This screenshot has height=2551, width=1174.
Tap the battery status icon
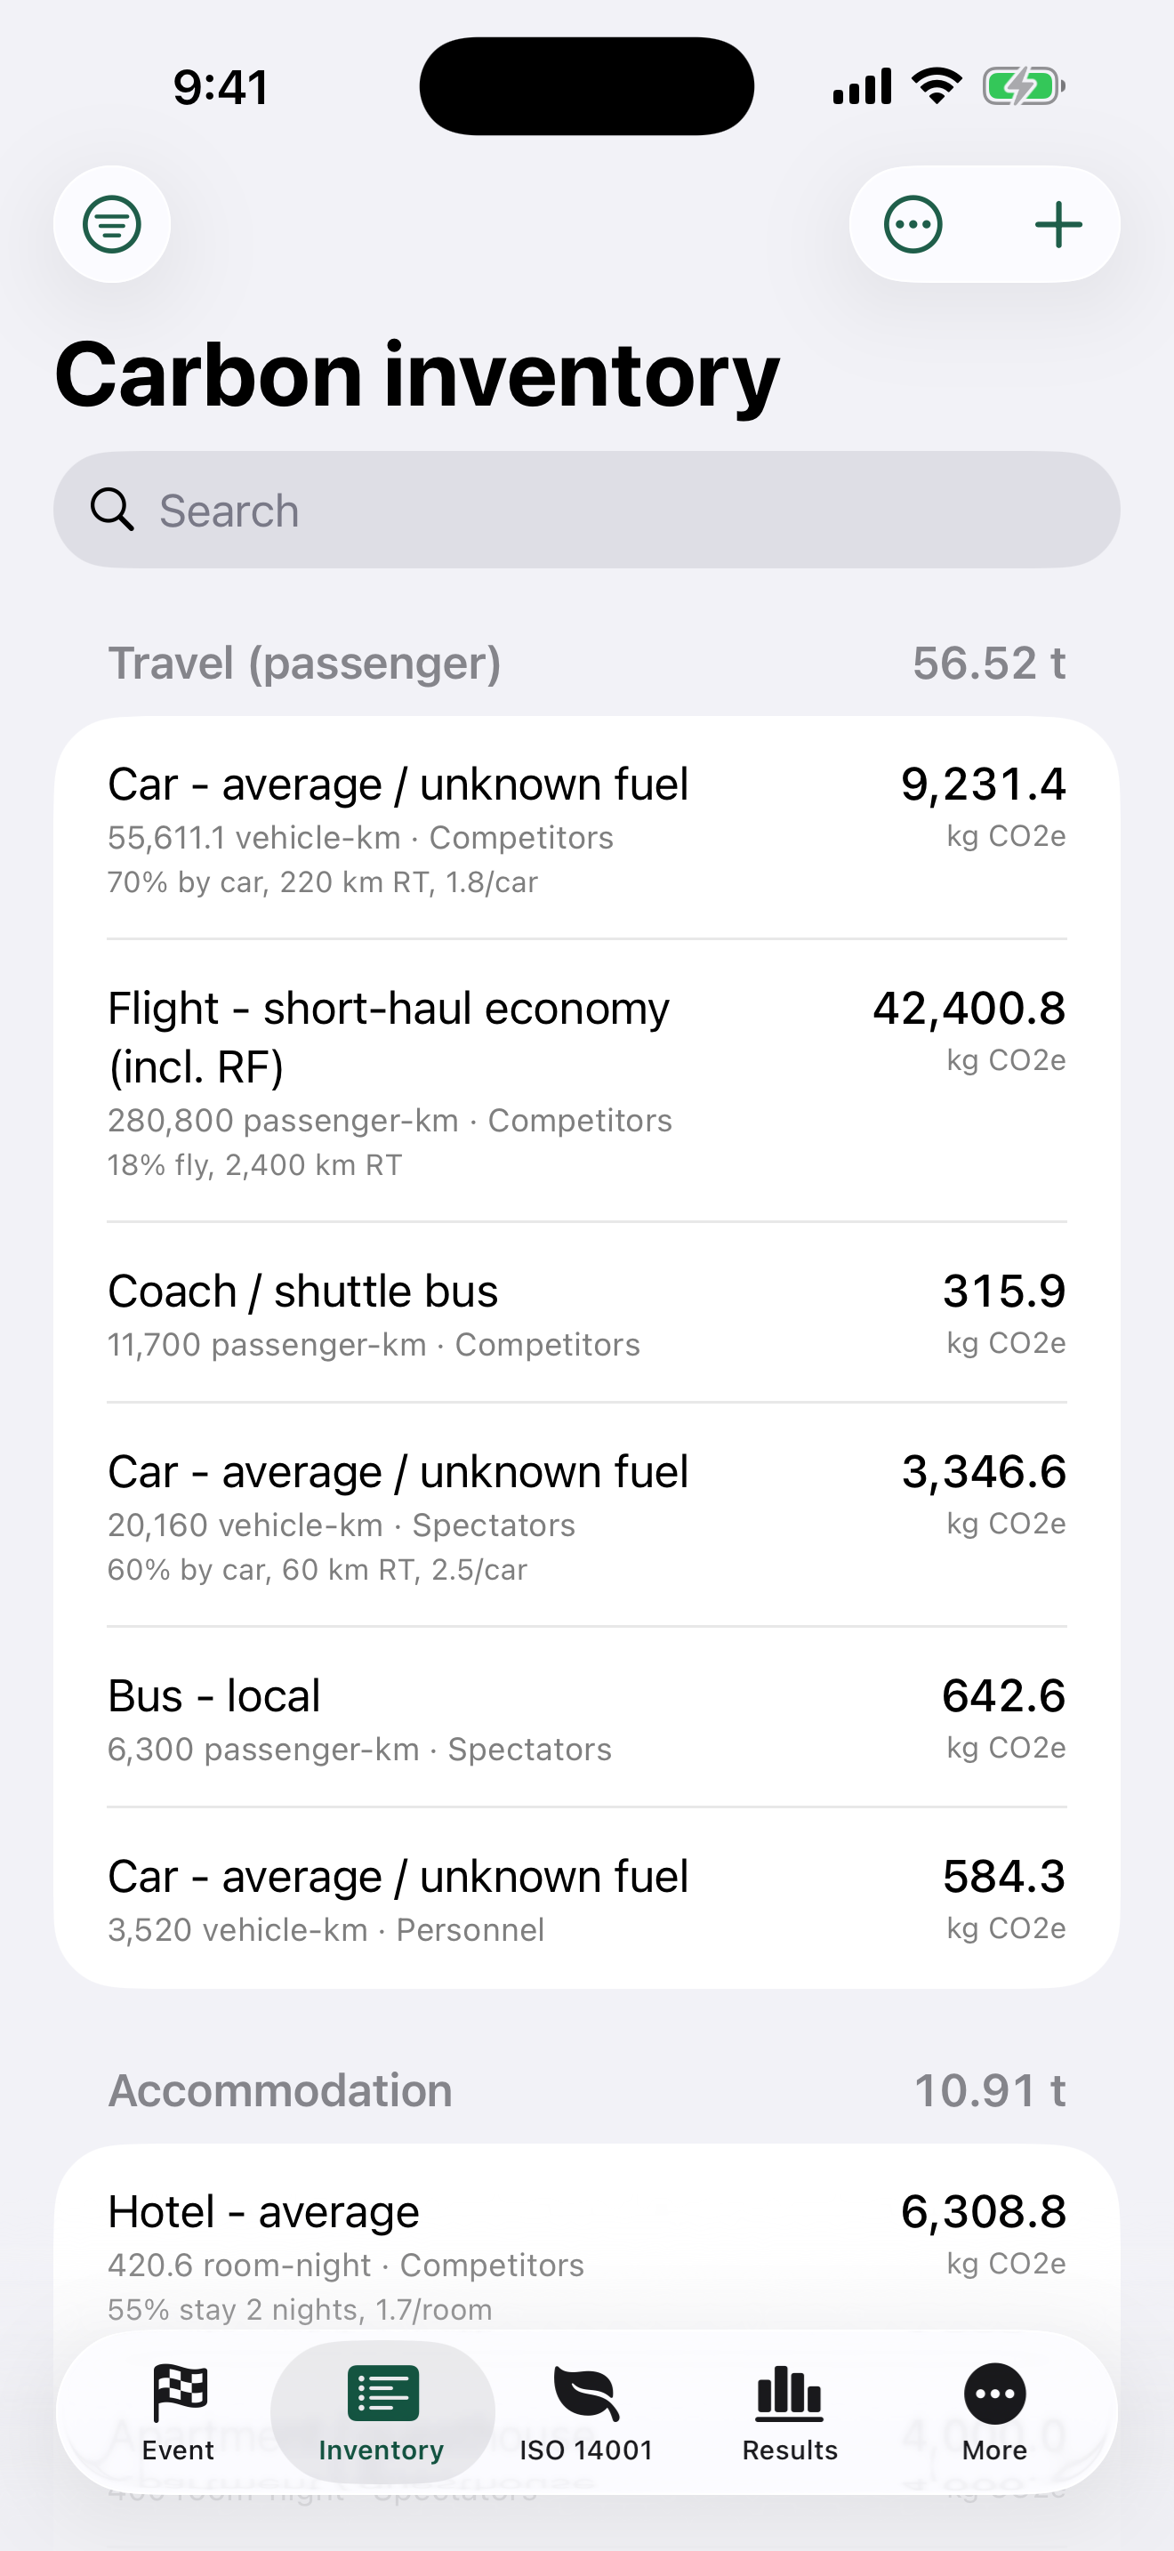(x=1024, y=86)
